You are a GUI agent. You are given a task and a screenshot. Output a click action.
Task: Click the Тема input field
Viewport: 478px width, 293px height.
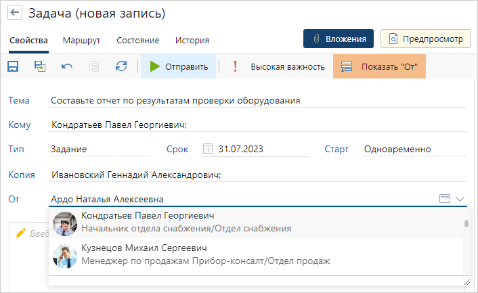[257, 100]
